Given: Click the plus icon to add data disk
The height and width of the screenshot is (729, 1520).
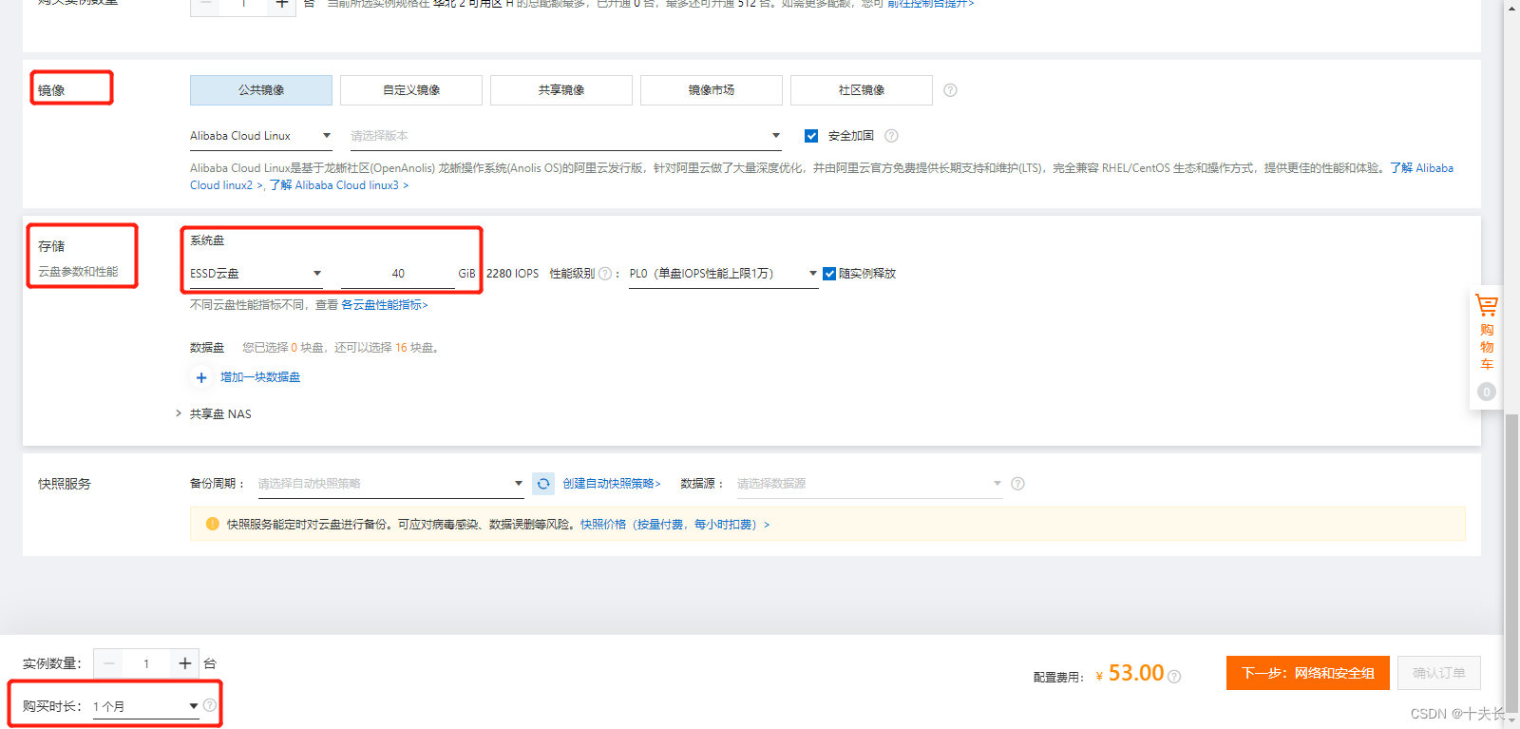Looking at the screenshot, I should pos(201,377).
